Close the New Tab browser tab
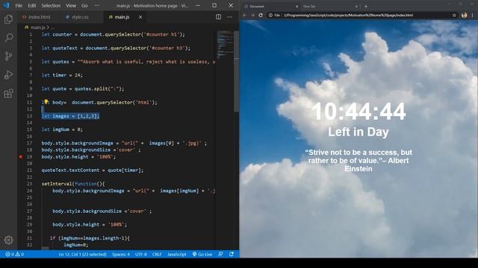Screen dimensions: 478x268 [x=356, y=7]
